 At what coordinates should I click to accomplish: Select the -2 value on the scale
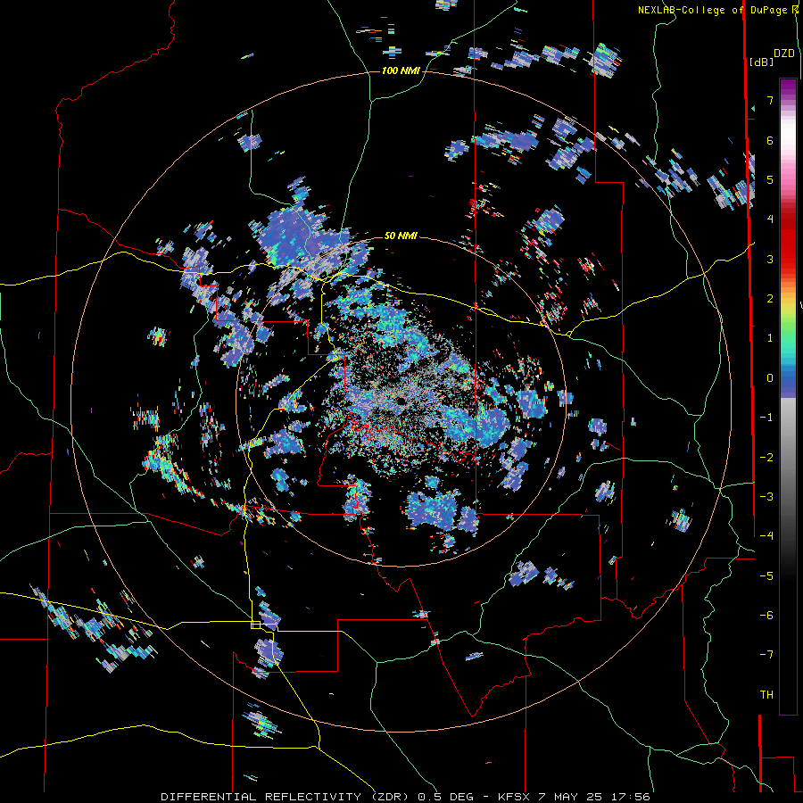click(x=766, y=457)
